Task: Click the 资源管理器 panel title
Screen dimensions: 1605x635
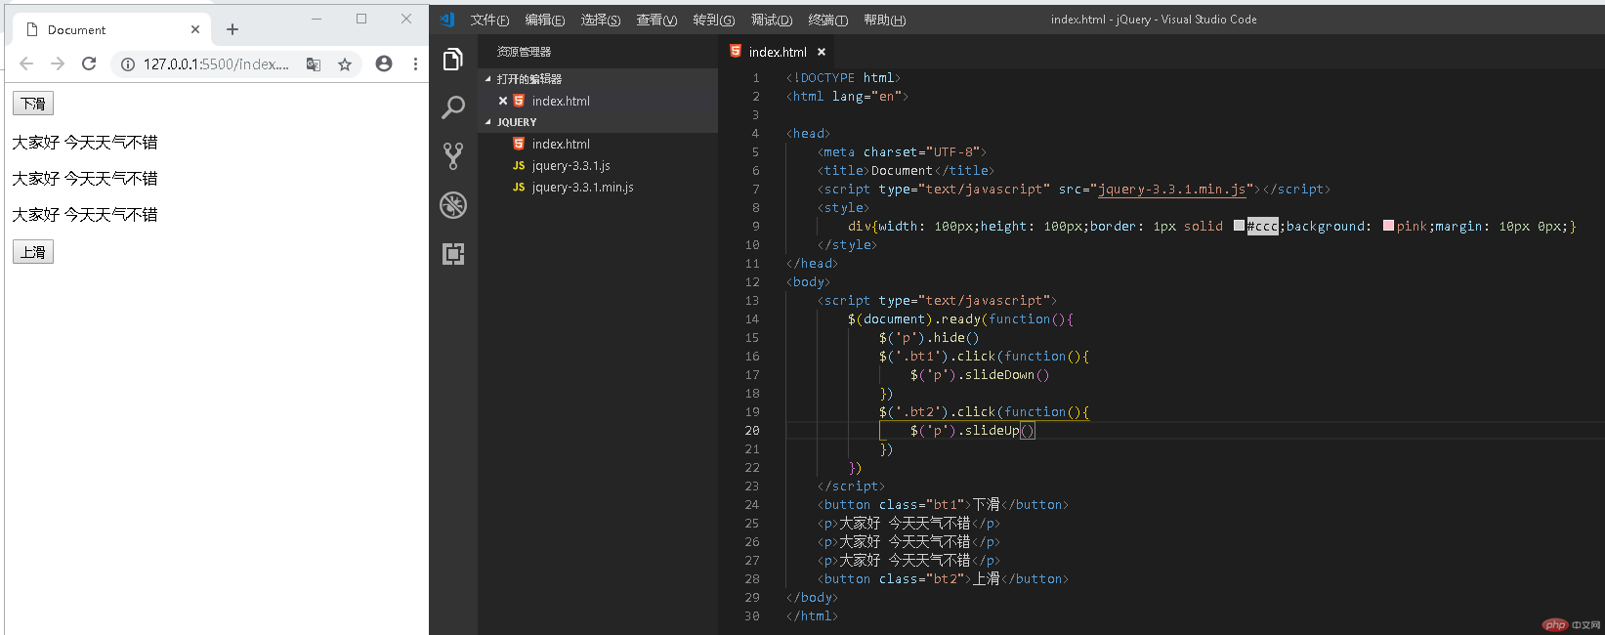Action: click(524, 52)
